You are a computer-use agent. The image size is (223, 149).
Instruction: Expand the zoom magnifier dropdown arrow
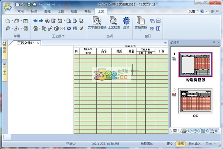pos(12,29)
